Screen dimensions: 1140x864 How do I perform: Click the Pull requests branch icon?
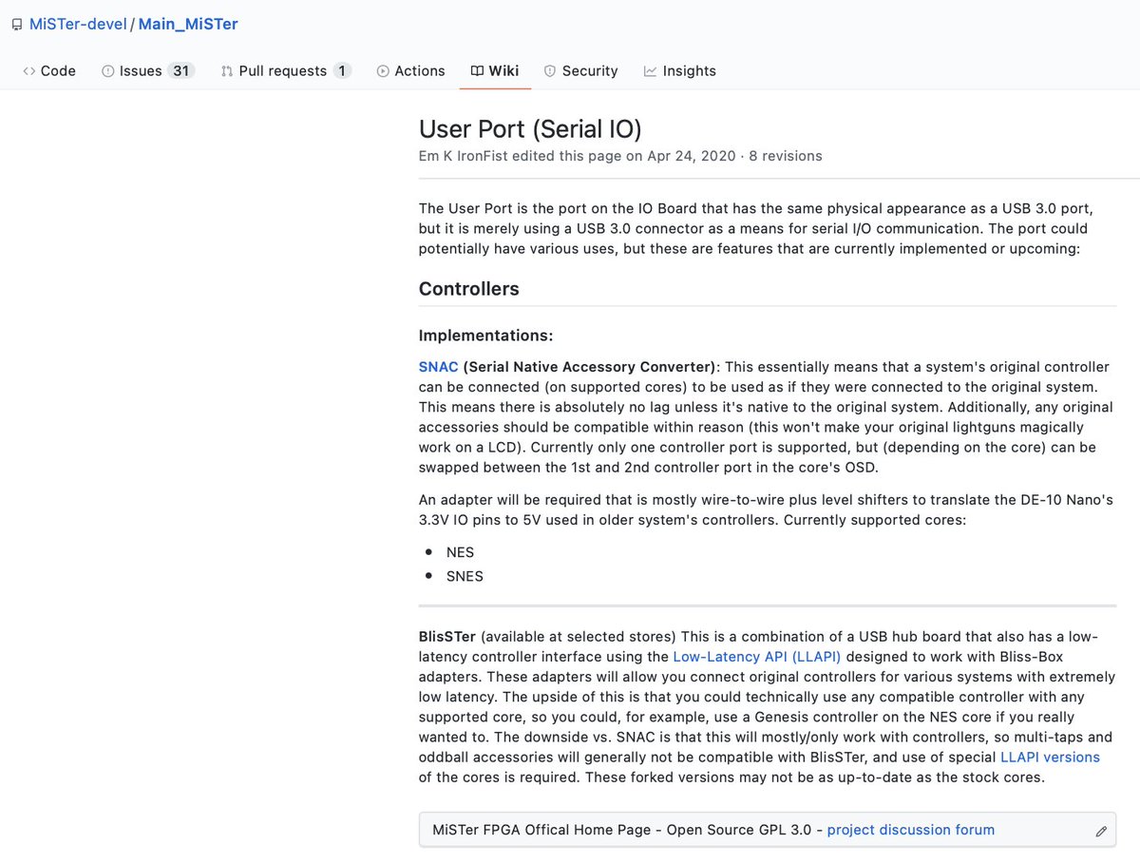227,71
